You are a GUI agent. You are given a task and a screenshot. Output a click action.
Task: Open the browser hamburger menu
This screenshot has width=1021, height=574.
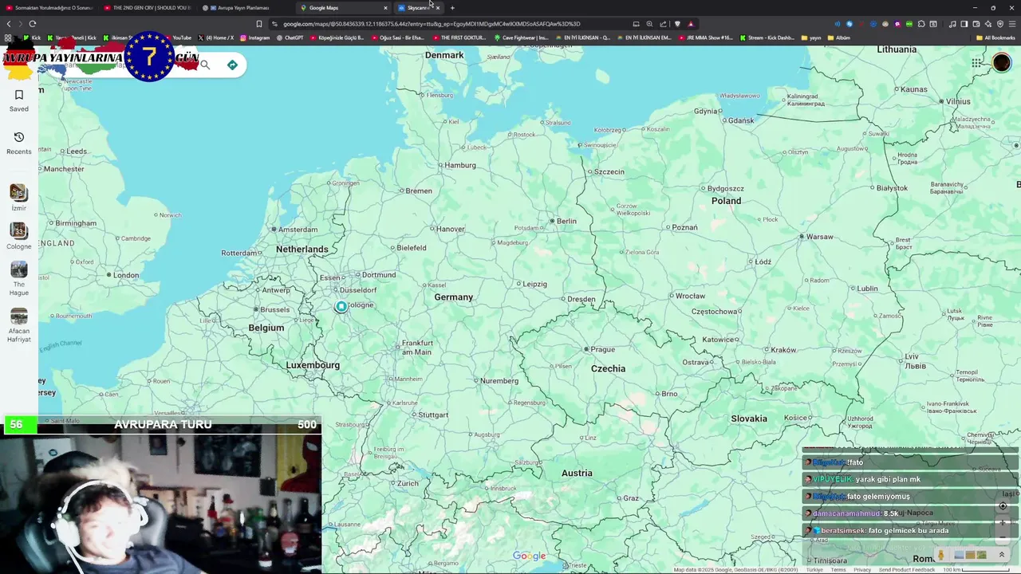pos(1012,24)
